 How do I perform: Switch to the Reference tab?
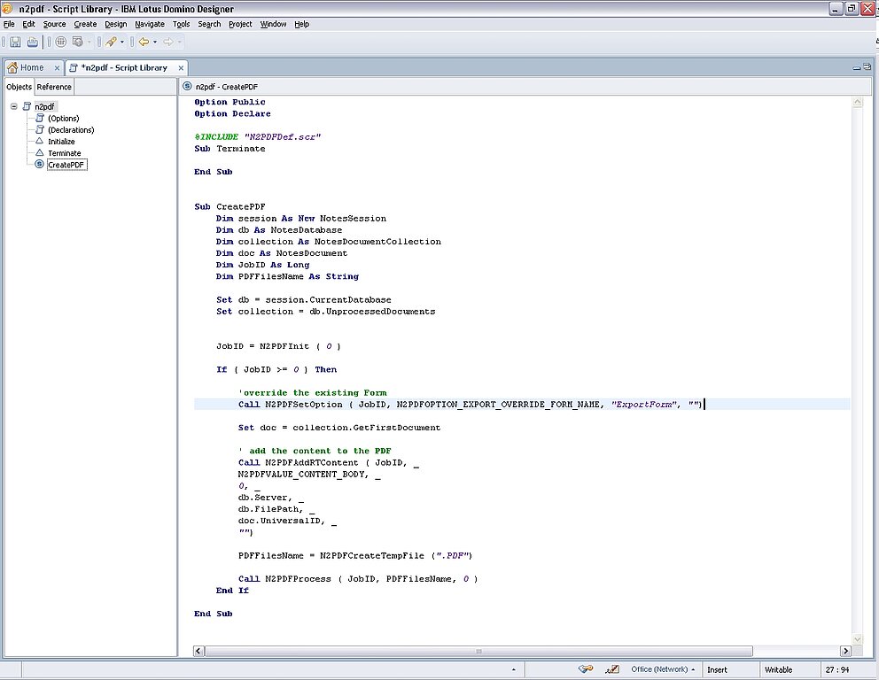point(54,87)
